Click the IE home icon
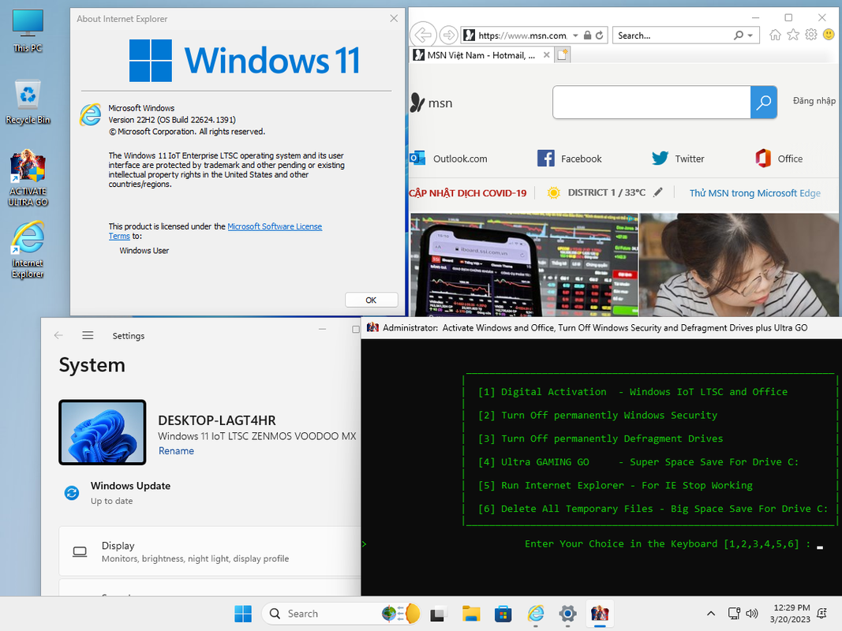The height and width of the screenshot is (631, 842). [775, 35]
